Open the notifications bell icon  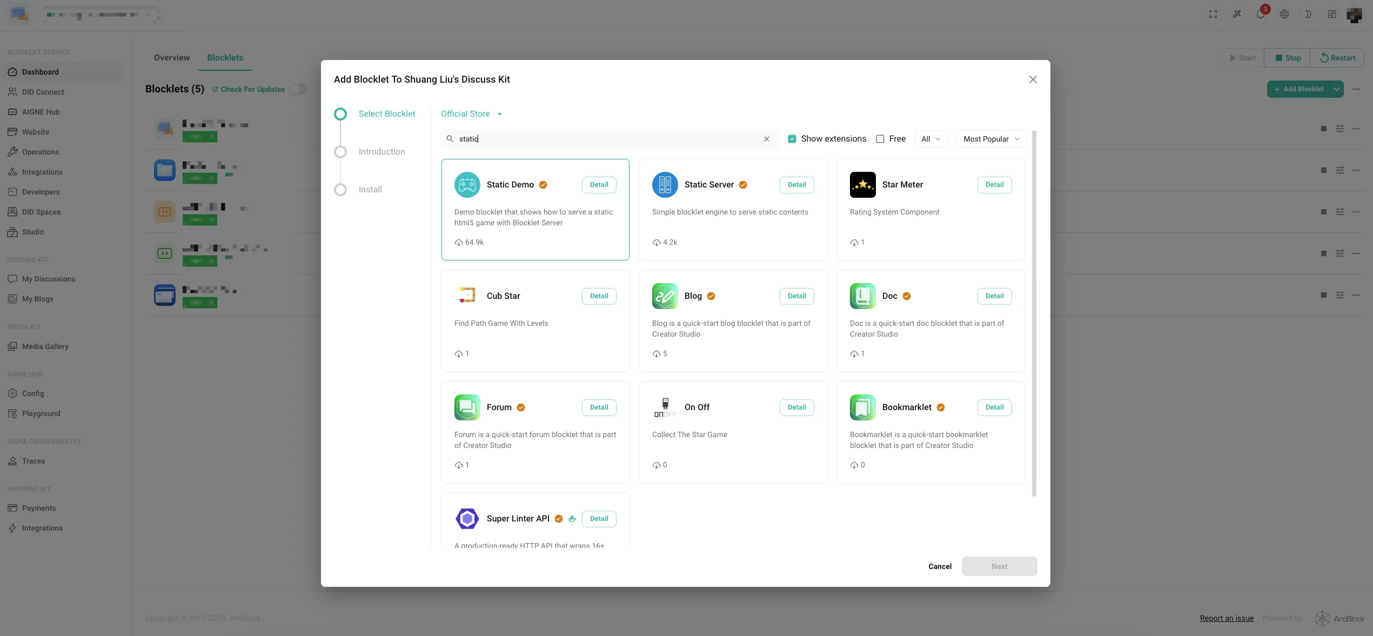point(1260,15)
